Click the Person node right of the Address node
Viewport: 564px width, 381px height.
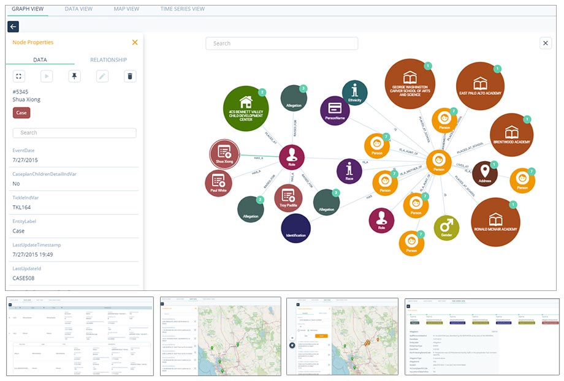[x=522, y=181]
